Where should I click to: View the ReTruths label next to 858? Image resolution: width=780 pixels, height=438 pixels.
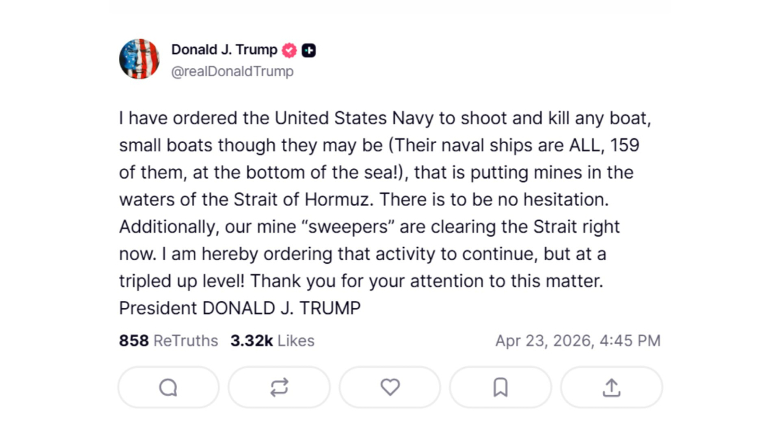(185, 341)
